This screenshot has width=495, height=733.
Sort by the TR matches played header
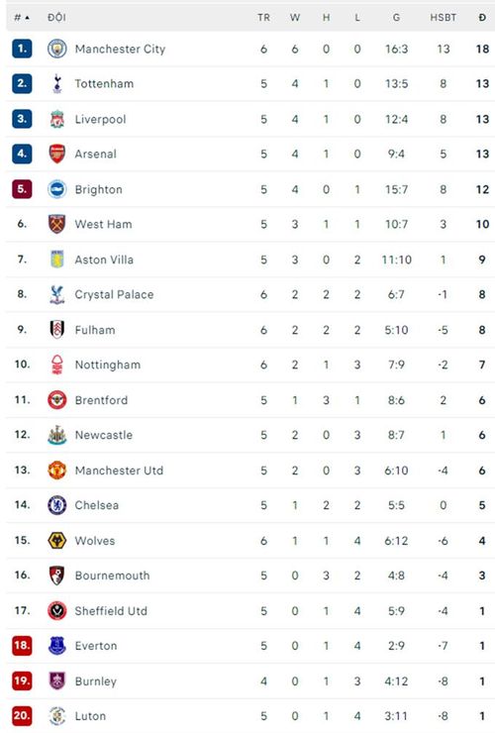pos(263,18)
